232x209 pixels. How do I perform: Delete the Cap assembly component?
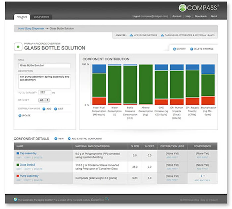coord(38,157)
